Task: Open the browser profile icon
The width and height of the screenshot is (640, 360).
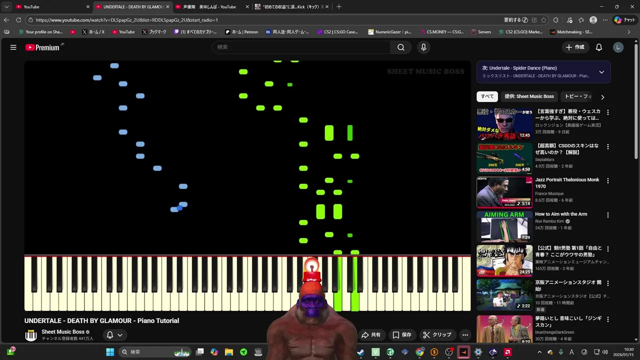Action: pos(593,20)
